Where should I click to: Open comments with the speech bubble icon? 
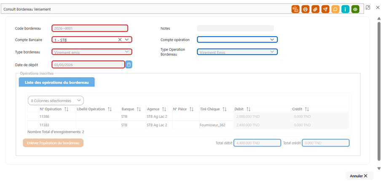335,9
